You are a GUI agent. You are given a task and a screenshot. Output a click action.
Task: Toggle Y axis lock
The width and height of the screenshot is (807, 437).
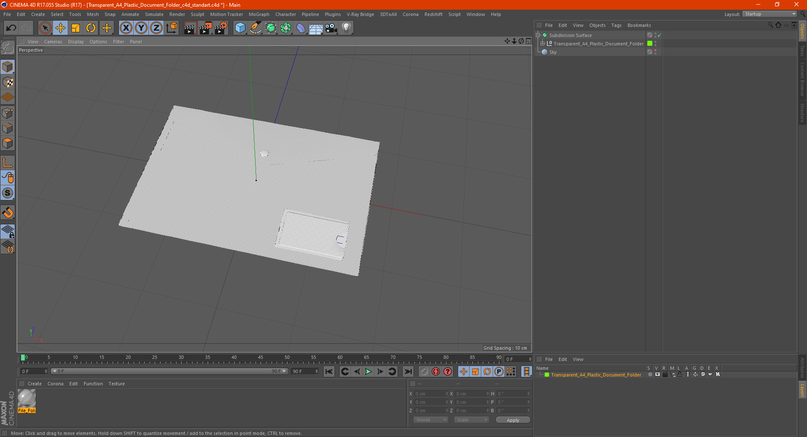pyautogui.click(x=141, y=28)
